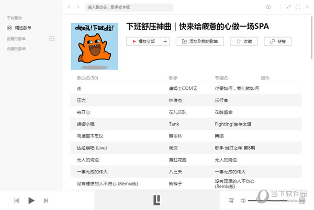Click artist 八三夭
Image resolution: width=314 pixels, height=210 pixels.
coord(175,172)
